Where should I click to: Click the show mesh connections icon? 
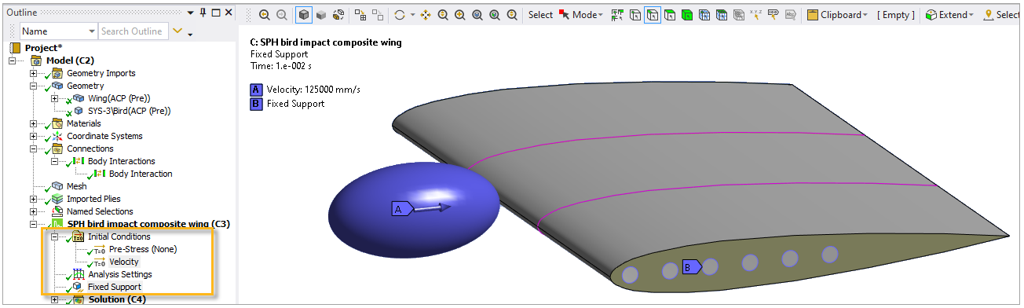click(x=360, y=15)
